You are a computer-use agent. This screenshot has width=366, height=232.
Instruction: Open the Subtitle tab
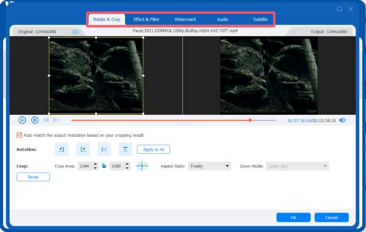point(260,20)
